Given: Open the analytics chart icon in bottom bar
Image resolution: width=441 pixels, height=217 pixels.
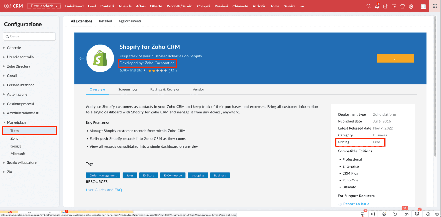Looking at the screenshot, I should pyautogui.click(x=384, y=214).
